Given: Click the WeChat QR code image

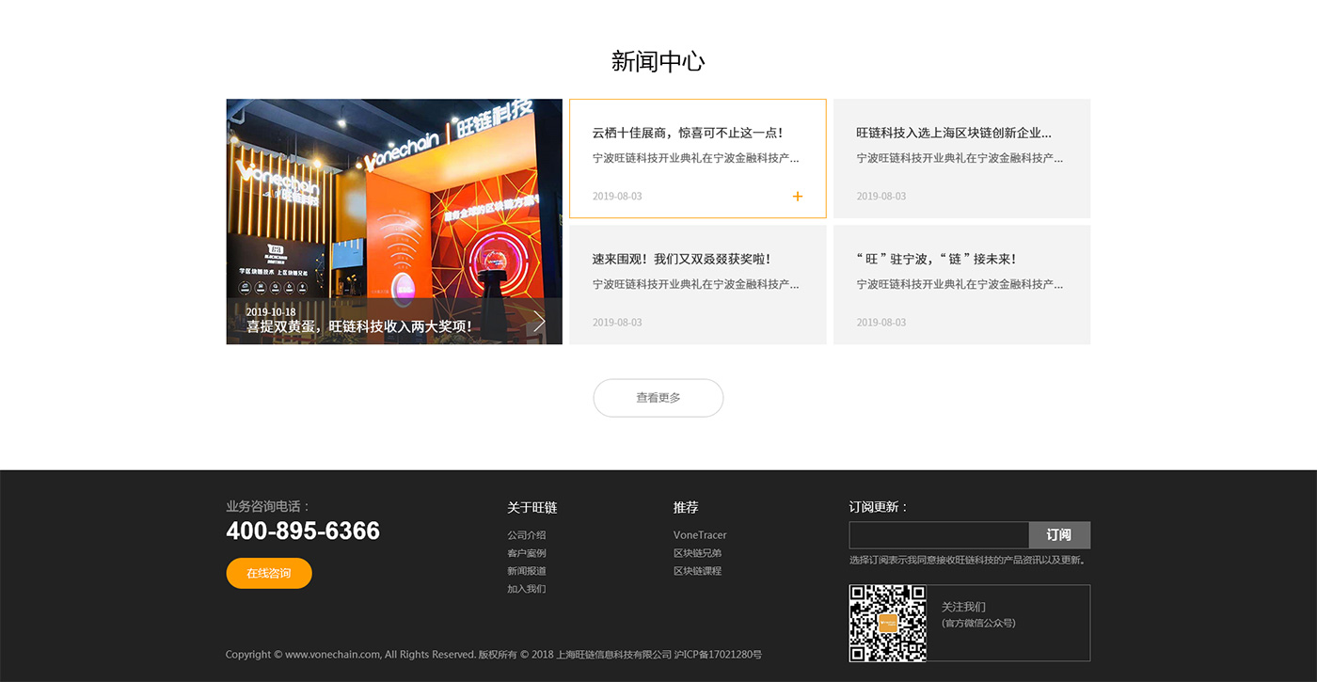Looking at the screenshot, I should pos(887,623).
